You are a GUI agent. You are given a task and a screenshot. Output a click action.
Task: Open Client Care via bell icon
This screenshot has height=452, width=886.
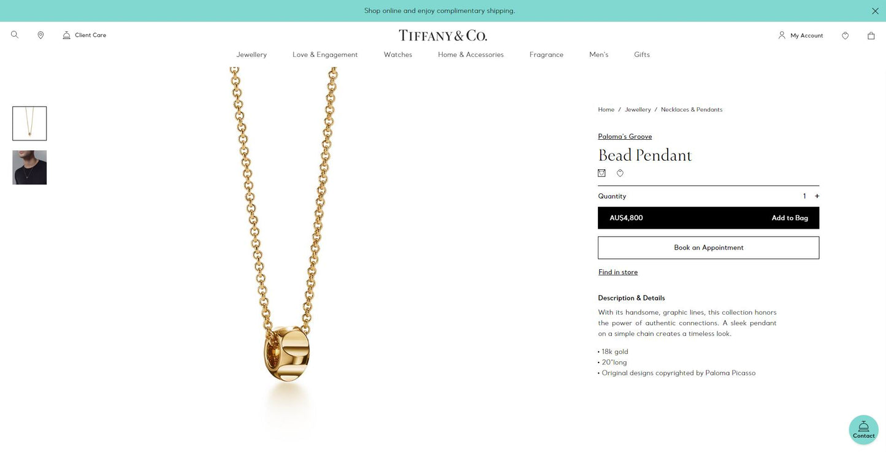(x=66, y=35)
